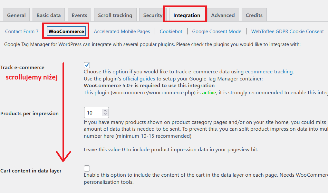Viewport: 328px width, 195px height.
Task: Open the plugin's official guides link
Action: pos(139,79)
